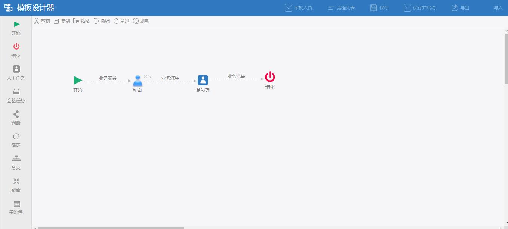Open the 流程列表 (Process List) menu

[341, 7]
